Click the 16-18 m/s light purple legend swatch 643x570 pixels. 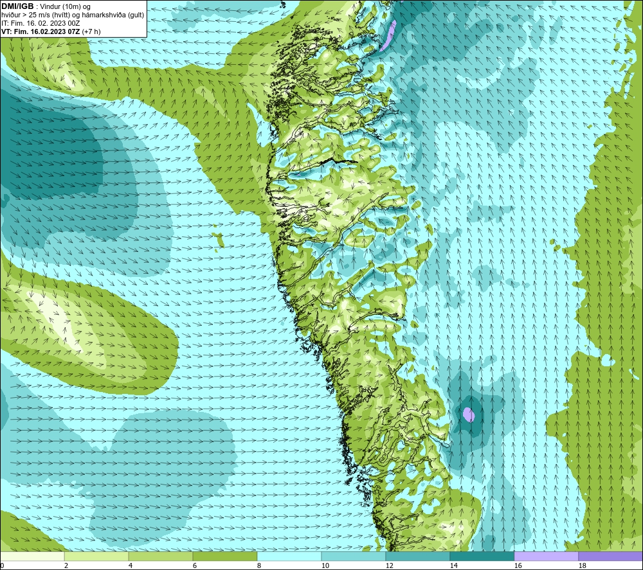[546, 556]
